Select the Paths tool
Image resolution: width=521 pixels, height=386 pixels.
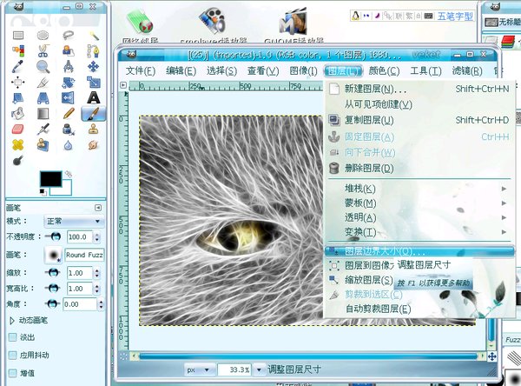94,51
